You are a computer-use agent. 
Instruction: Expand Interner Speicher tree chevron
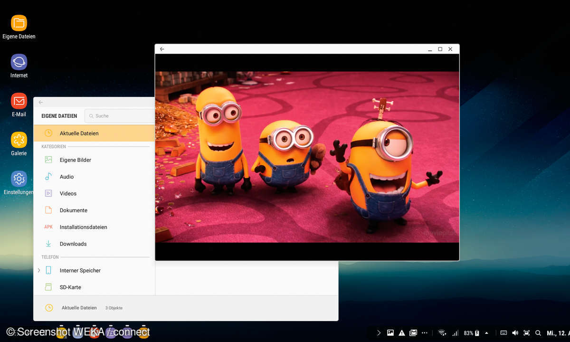click(39, 270)
